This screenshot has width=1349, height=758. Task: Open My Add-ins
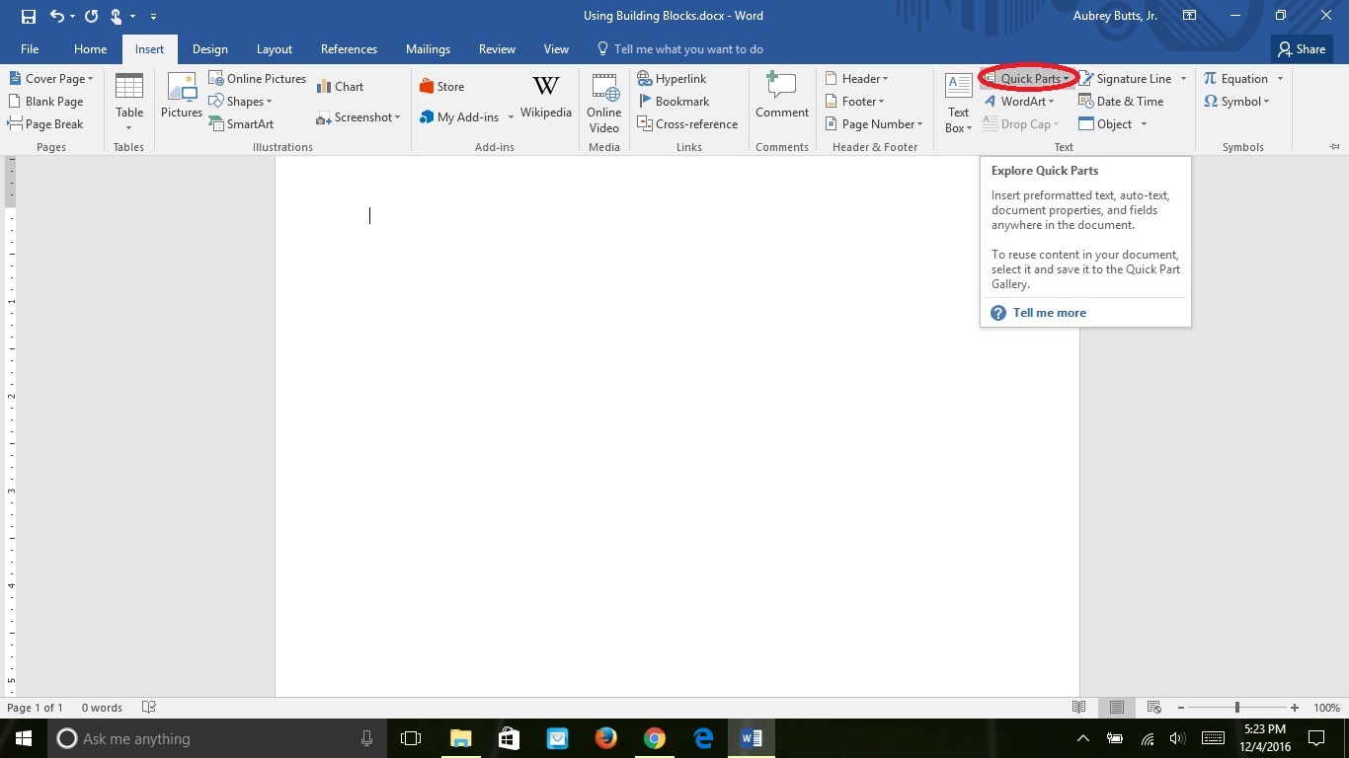[x=460, y=117]
